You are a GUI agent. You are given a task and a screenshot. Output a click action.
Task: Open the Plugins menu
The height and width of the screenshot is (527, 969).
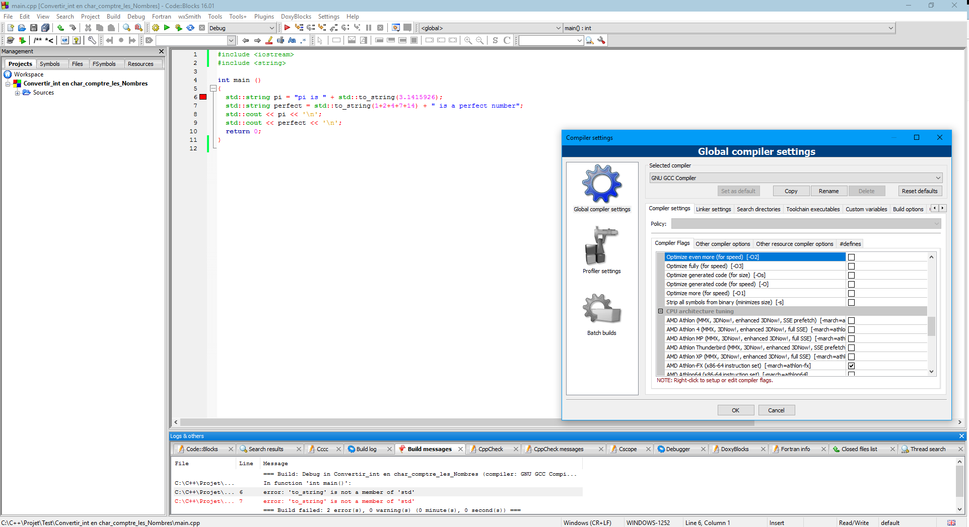[264, 17]
